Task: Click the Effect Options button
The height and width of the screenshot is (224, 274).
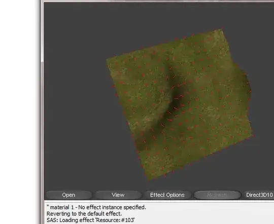Action: click(167, 195)
